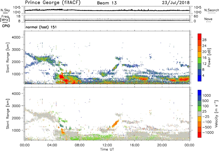Screen dimensions: 219x151
Task: Click the "3000" tick of the velocity panel
Action: pyautogui.click(x=16, y=106)
